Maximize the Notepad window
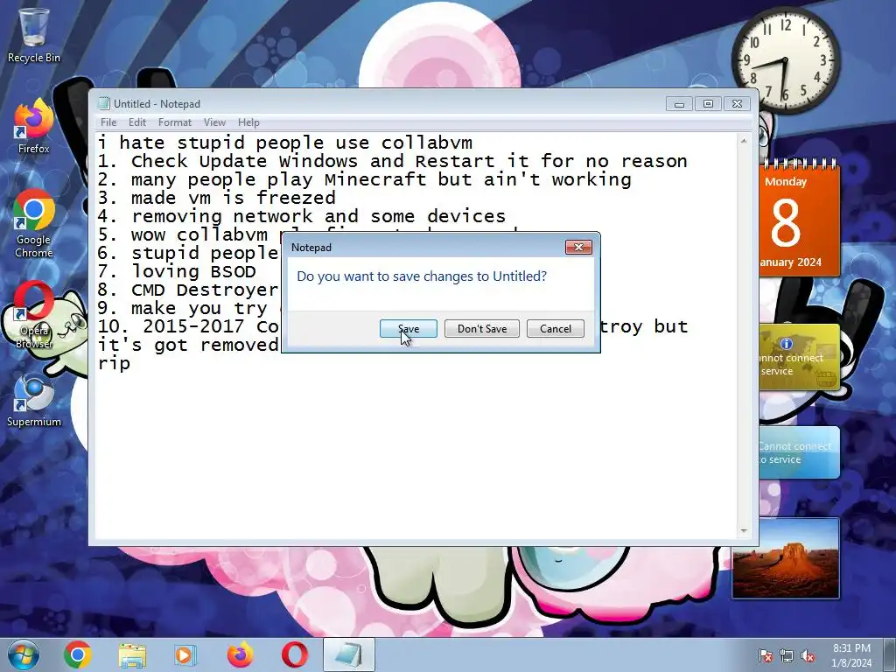 coord(708,103)
